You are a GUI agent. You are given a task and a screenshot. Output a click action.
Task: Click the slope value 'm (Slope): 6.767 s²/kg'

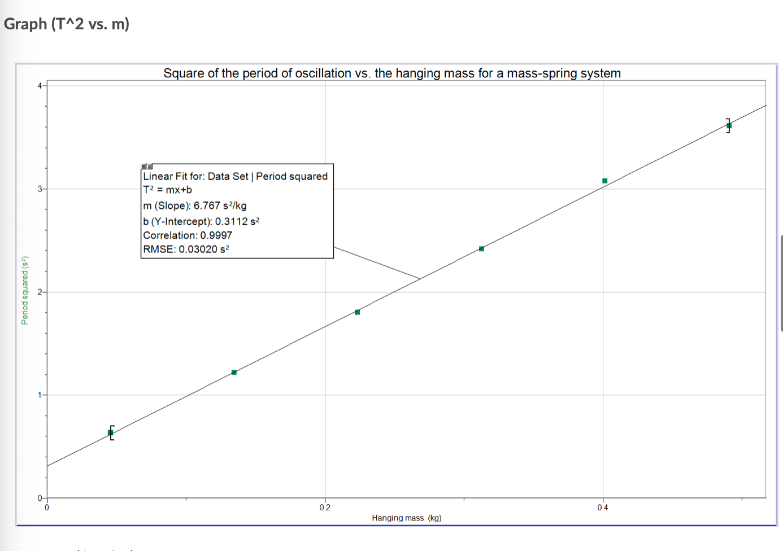coord(195,205)
